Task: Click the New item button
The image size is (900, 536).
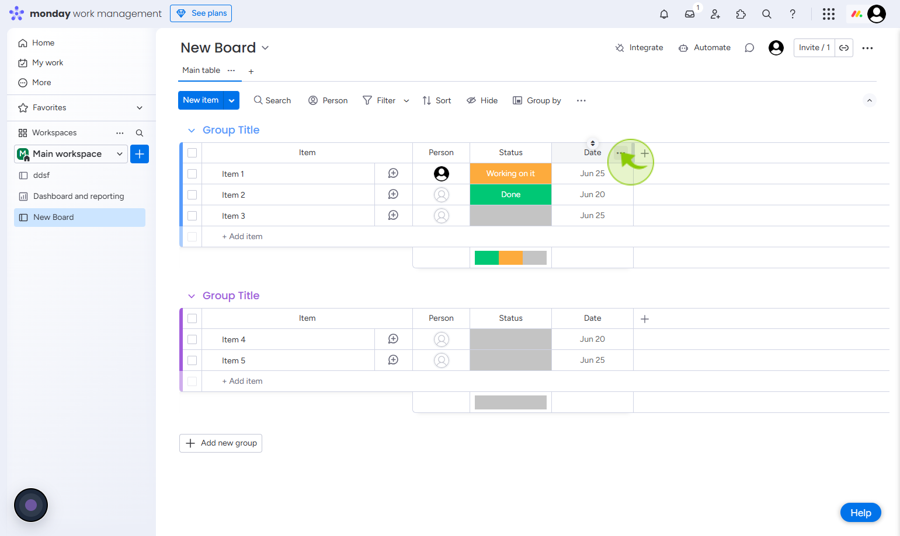Action: [x=201, y=100]
